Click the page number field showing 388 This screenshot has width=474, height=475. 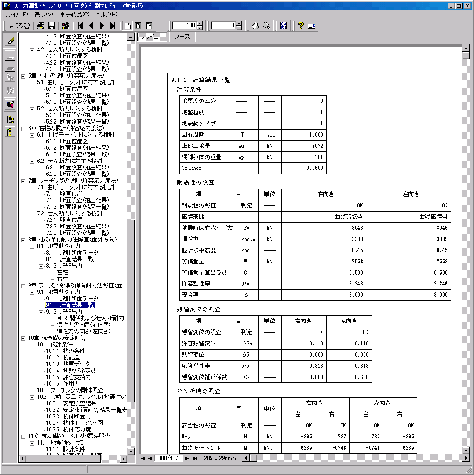pyautogui.click(x=224, y=26)
